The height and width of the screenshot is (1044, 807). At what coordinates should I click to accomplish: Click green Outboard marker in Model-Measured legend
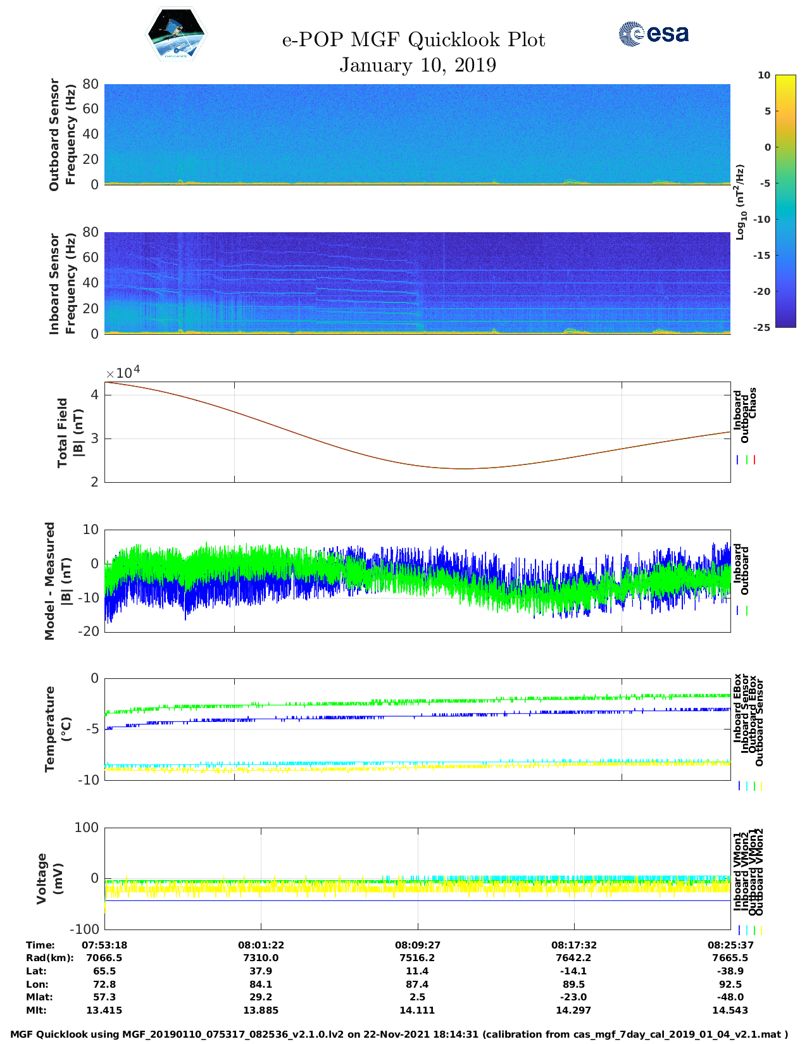coord(747,611)
